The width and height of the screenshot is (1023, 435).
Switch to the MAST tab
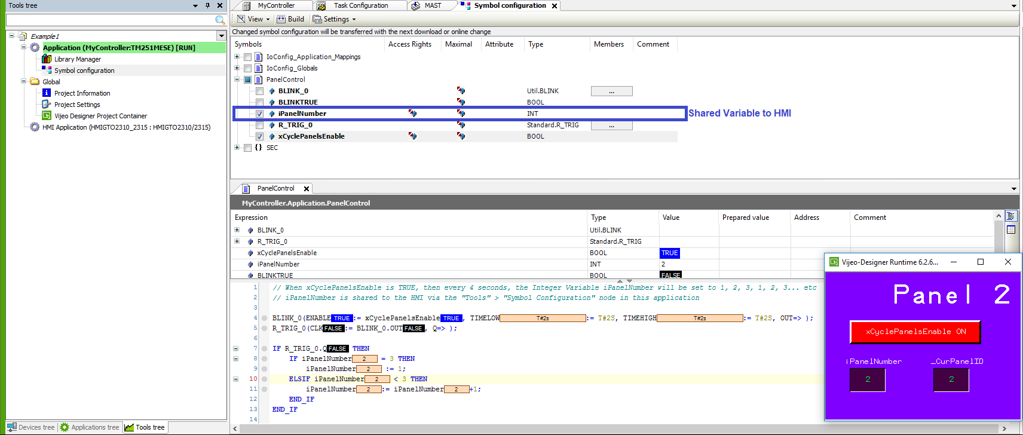pos(433,5)
